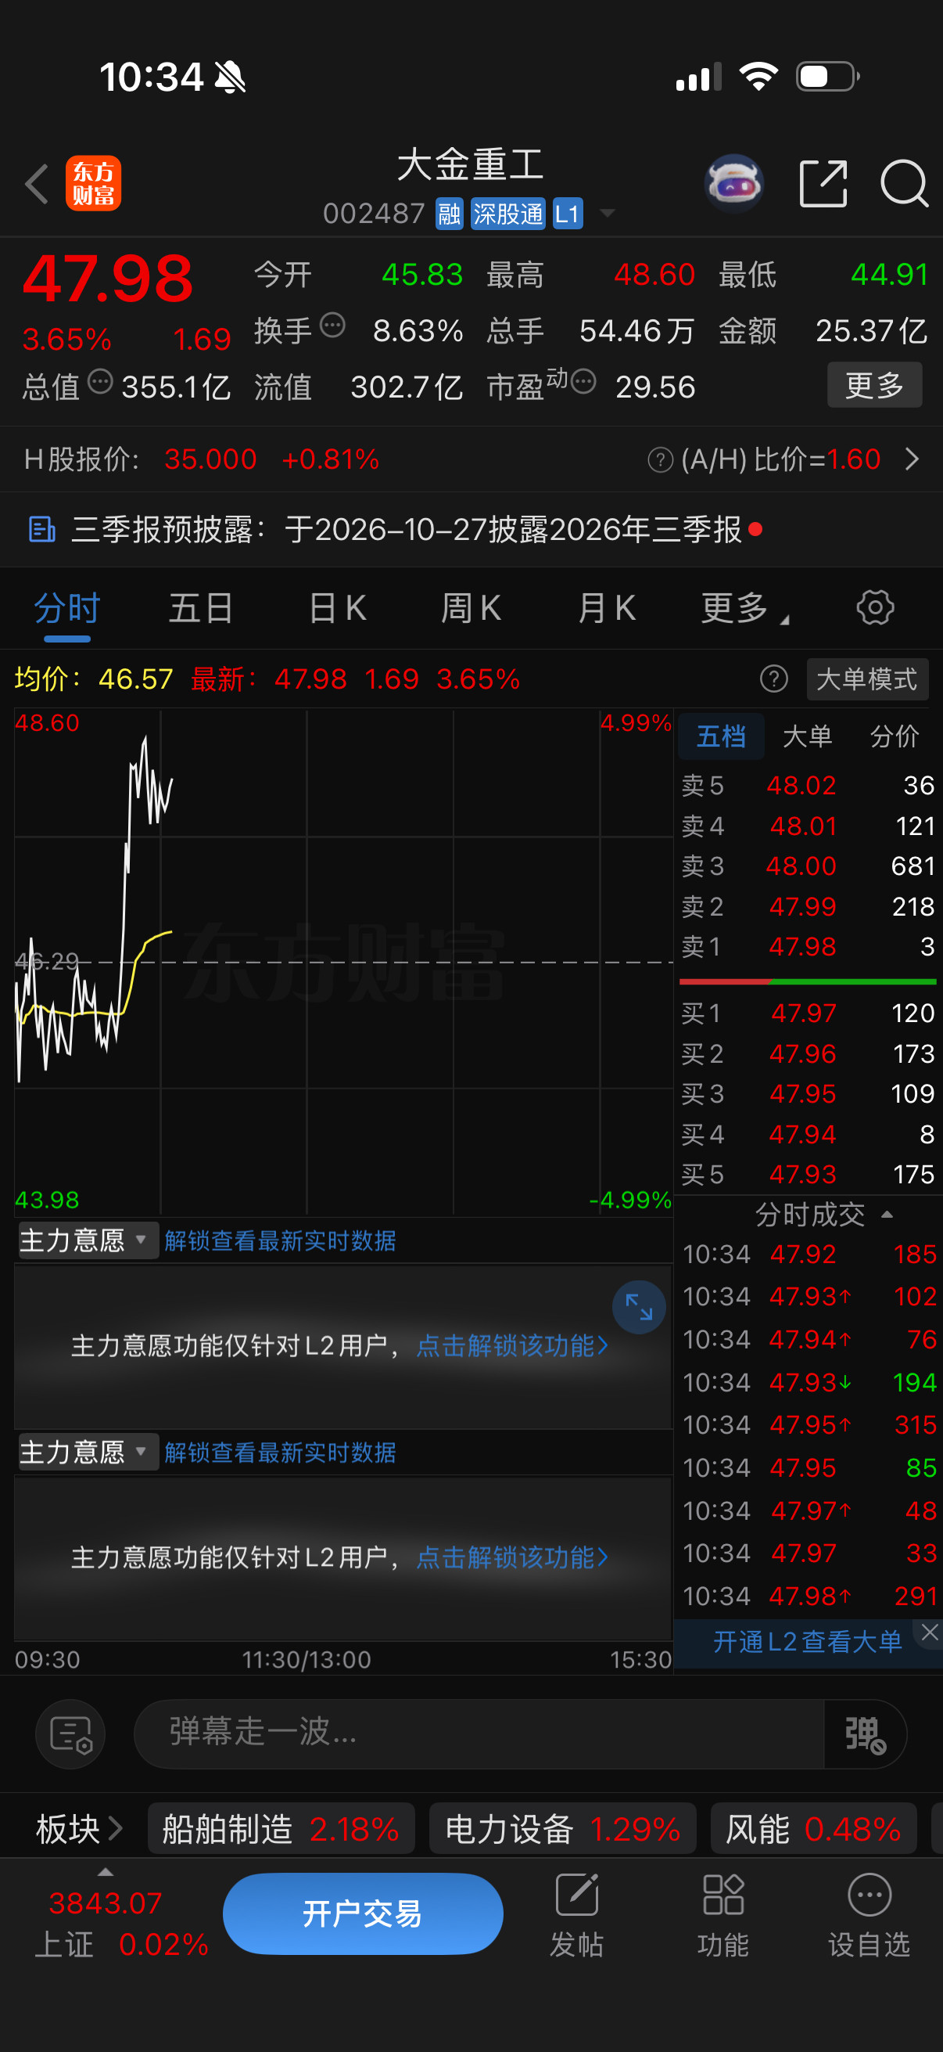Tap 开通L2查看大单 banner
Screen dimensions: 943x2052
[x=807, y=1643]
